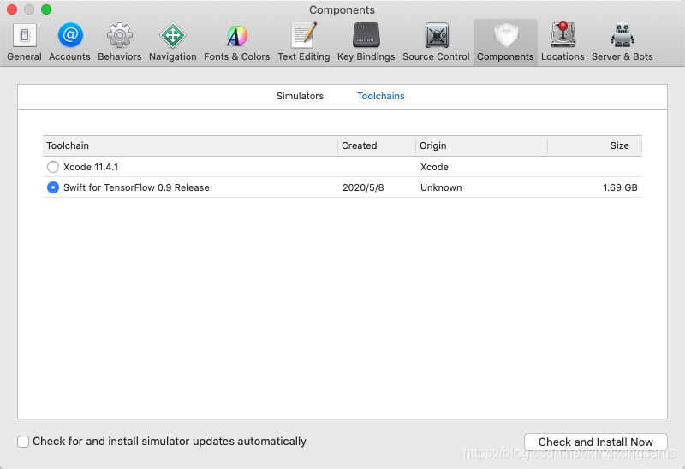This screenshot has width=685, height=469.
Task: Open the Key Bindings pane
Action: tap(366, 42)
